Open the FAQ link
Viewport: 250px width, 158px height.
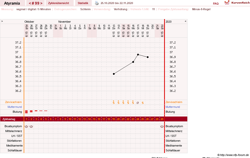point(216,4)
